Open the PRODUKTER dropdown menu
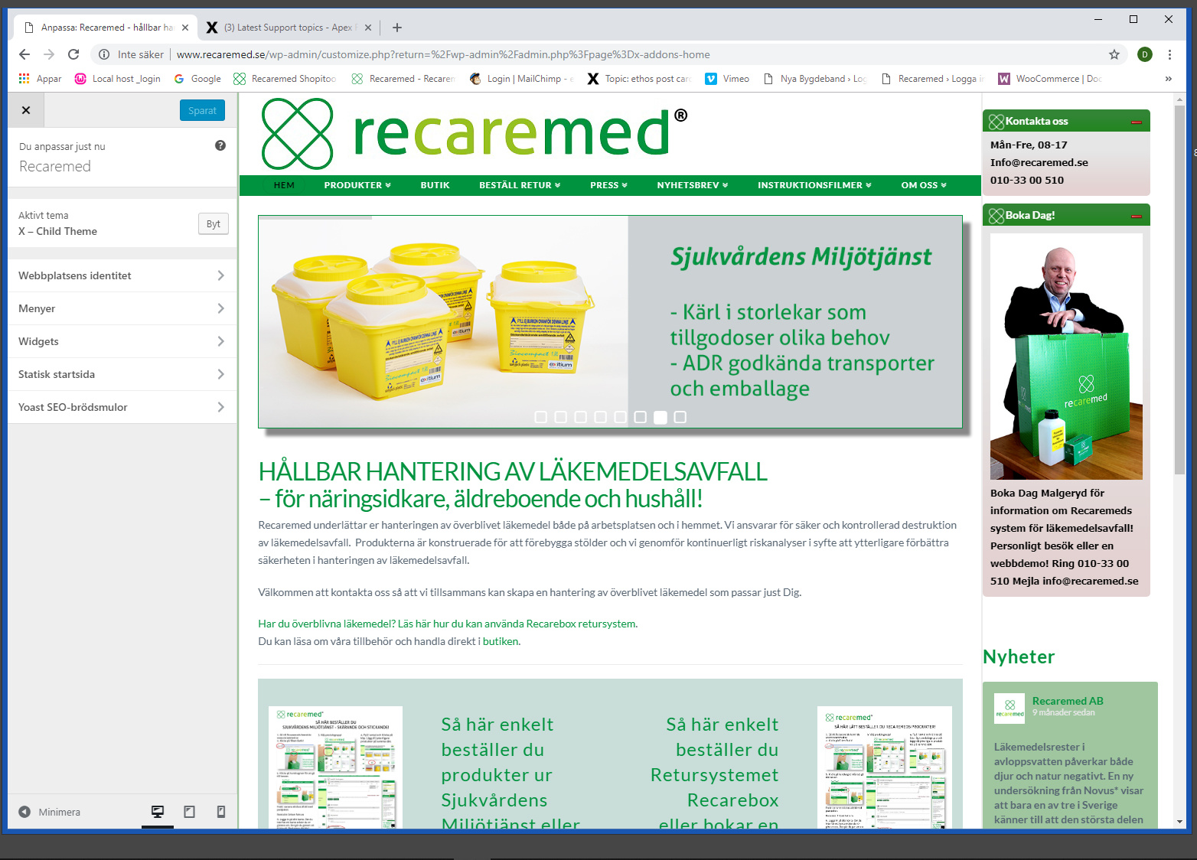Image resolution: width=1197 pixels, height=860 pixels. click(x=357, y=185)
